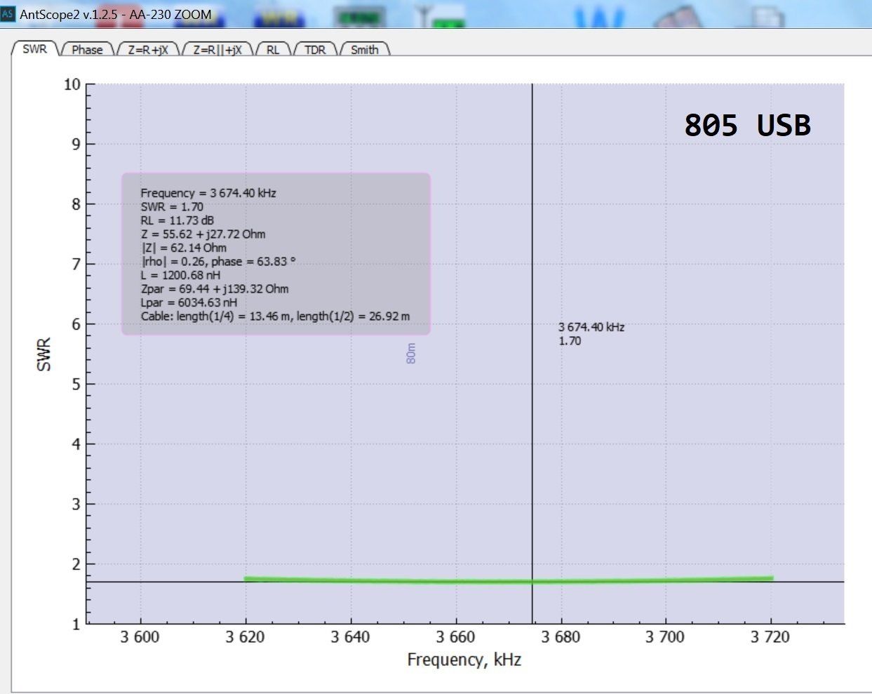Click the SWR vertical axis title
This screenshot has height=694, width=872.
43,354
